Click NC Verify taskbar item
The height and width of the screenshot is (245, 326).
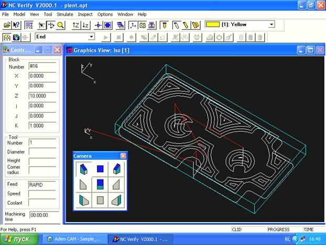tap(140, 239)
